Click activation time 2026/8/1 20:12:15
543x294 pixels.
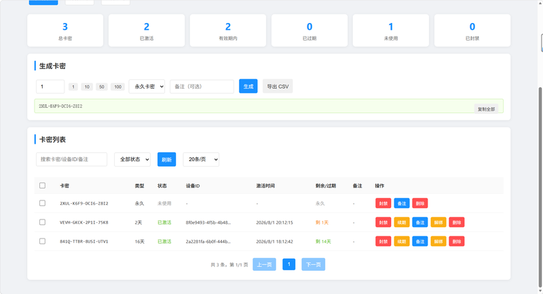pyautogui.click(x=275, y=222)
